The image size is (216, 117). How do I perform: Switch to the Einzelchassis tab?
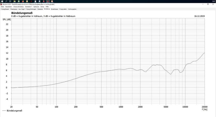[55, 9]
